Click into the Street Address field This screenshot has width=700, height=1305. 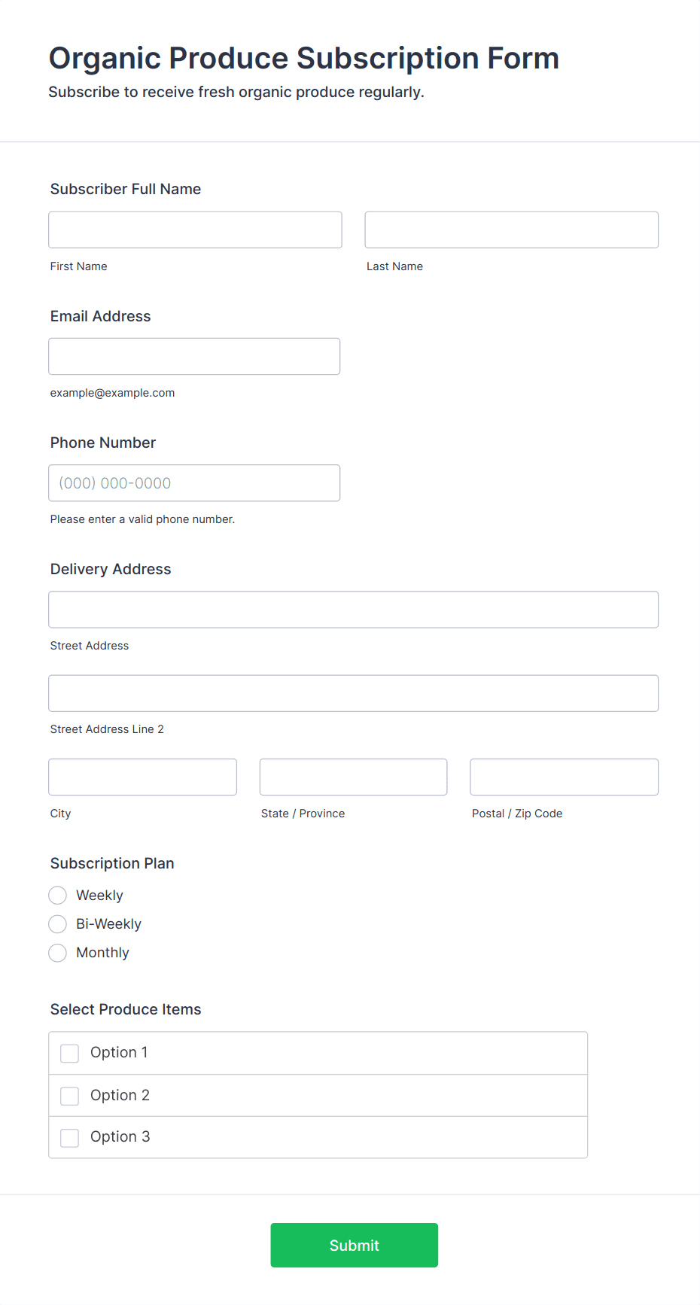(353, 610)
